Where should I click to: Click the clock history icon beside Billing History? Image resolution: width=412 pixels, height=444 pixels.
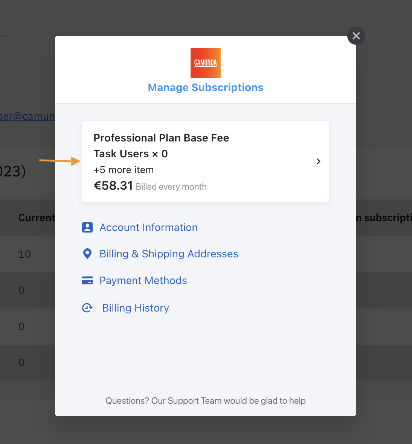tap(87, 308)
